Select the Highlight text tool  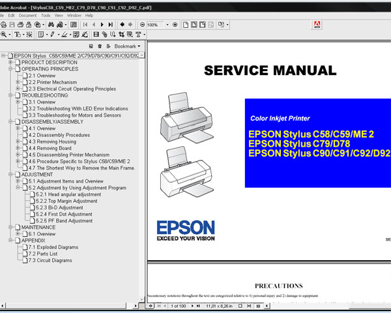pos(65,35)
